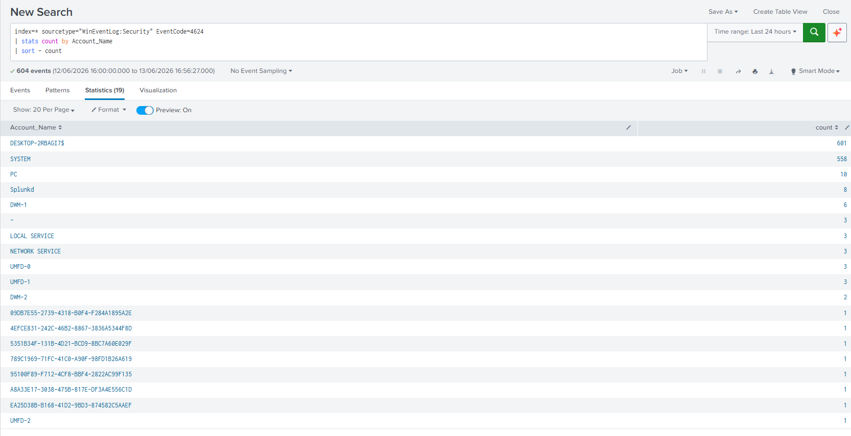Open the Format dropdown
851x436 pixels.
tap(109, 110)
